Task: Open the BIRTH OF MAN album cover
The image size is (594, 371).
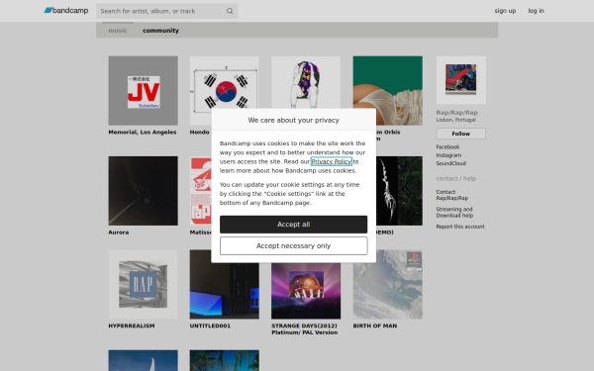Action: [x=388, y=284]
